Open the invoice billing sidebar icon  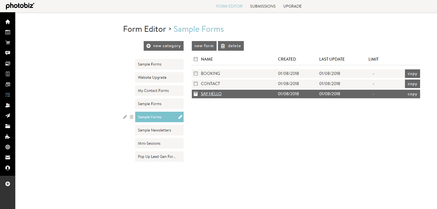coord(8,74)
